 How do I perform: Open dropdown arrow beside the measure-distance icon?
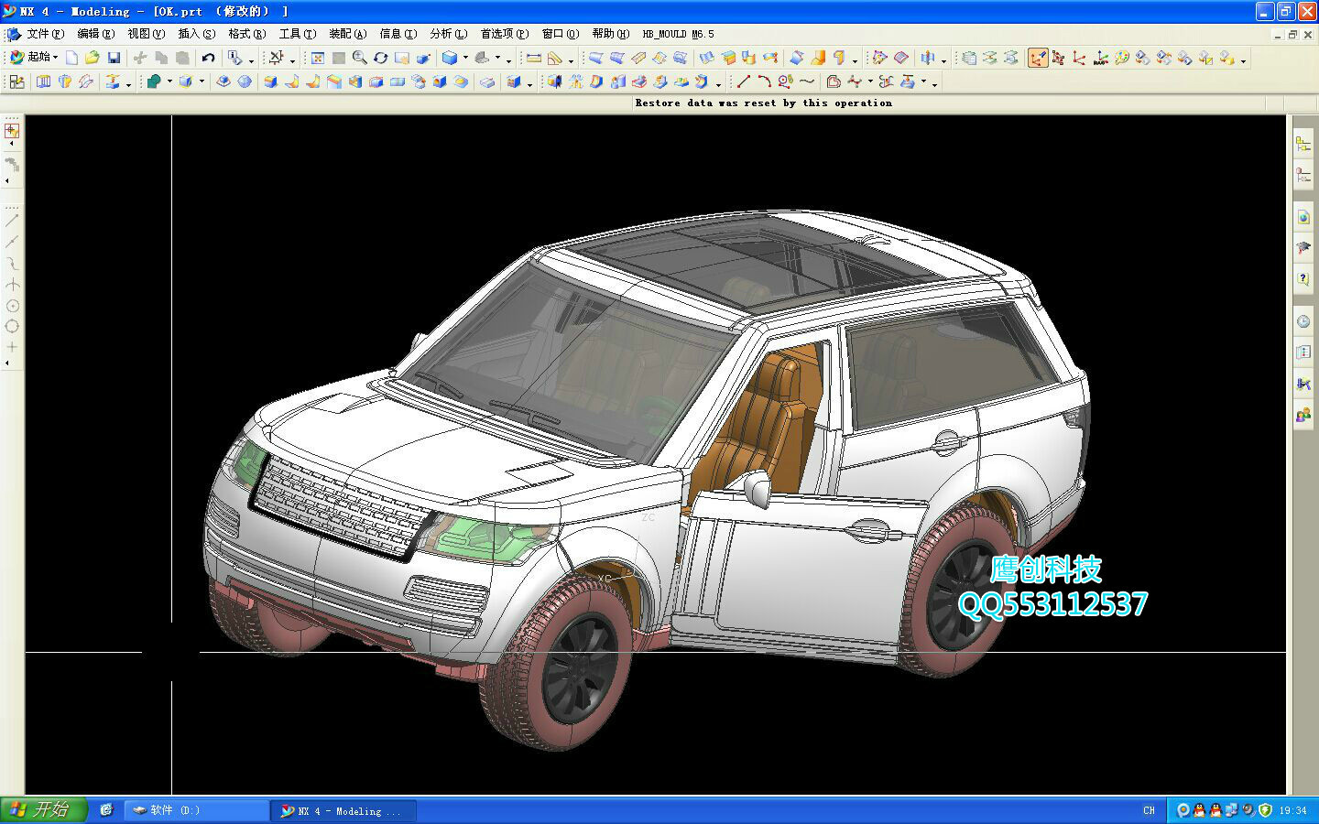point(571,60)
